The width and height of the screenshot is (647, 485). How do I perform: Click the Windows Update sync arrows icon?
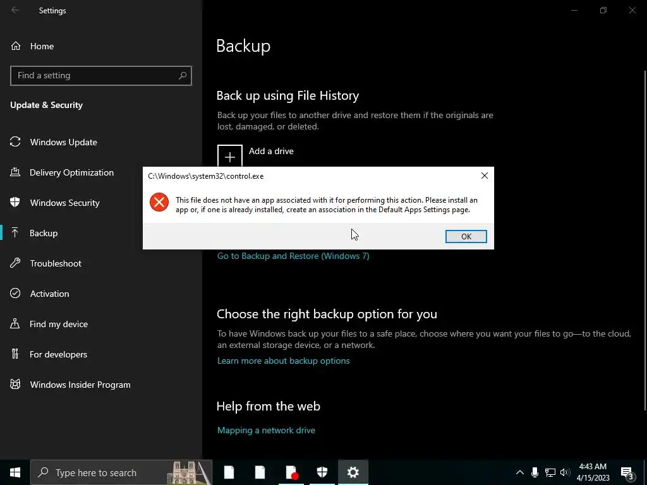click(x=15, y=142)
